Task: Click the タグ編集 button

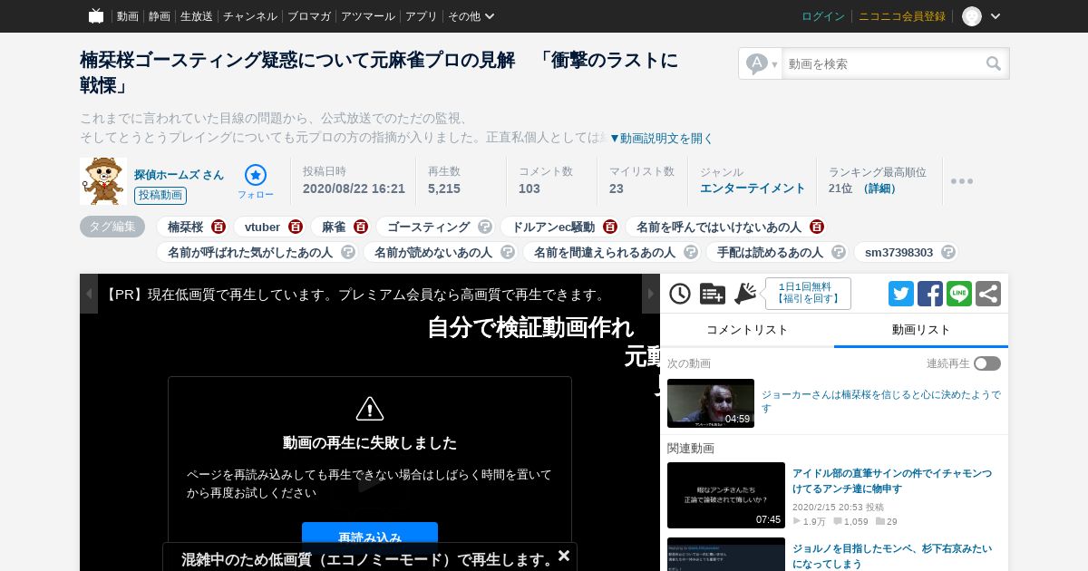Action: (x=112, y=227)
